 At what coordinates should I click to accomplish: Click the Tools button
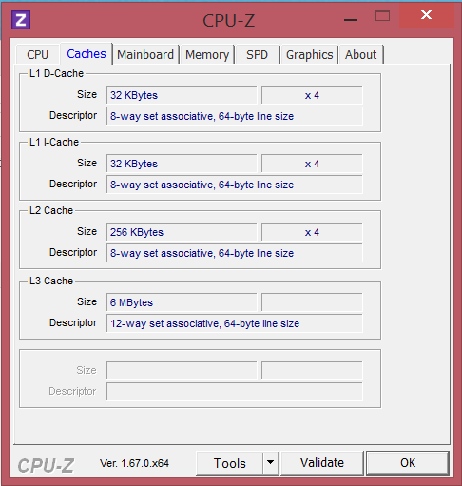coord(230,463)
